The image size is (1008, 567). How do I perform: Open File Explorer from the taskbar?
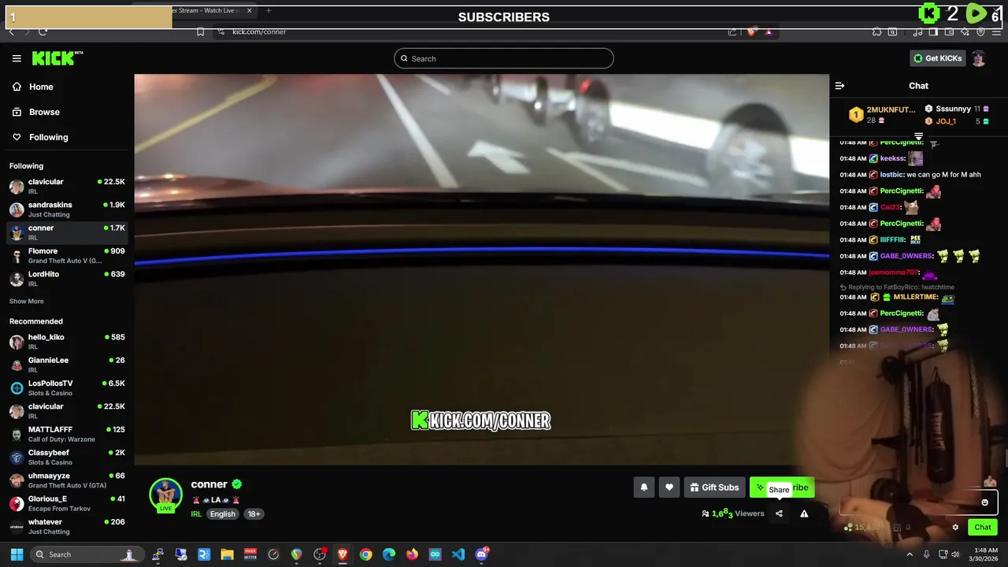click(x=227, y=554)
